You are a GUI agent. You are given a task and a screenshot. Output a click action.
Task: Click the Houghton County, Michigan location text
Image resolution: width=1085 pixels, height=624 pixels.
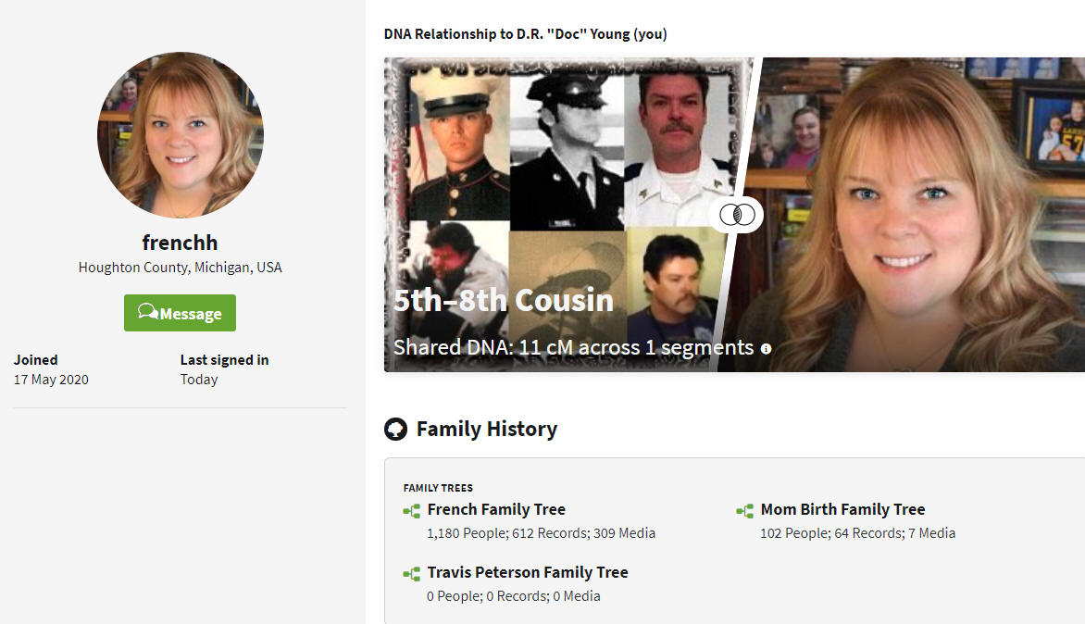(x=180, y=267)
